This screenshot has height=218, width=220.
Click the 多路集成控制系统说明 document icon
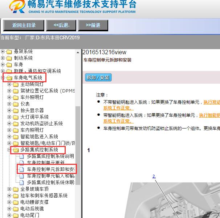(x=22, y=156)
